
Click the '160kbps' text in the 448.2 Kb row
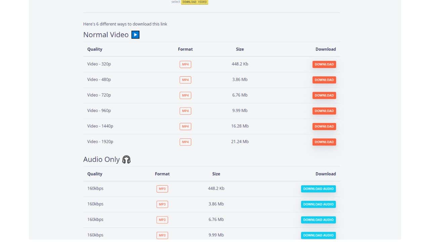[95, 188]
